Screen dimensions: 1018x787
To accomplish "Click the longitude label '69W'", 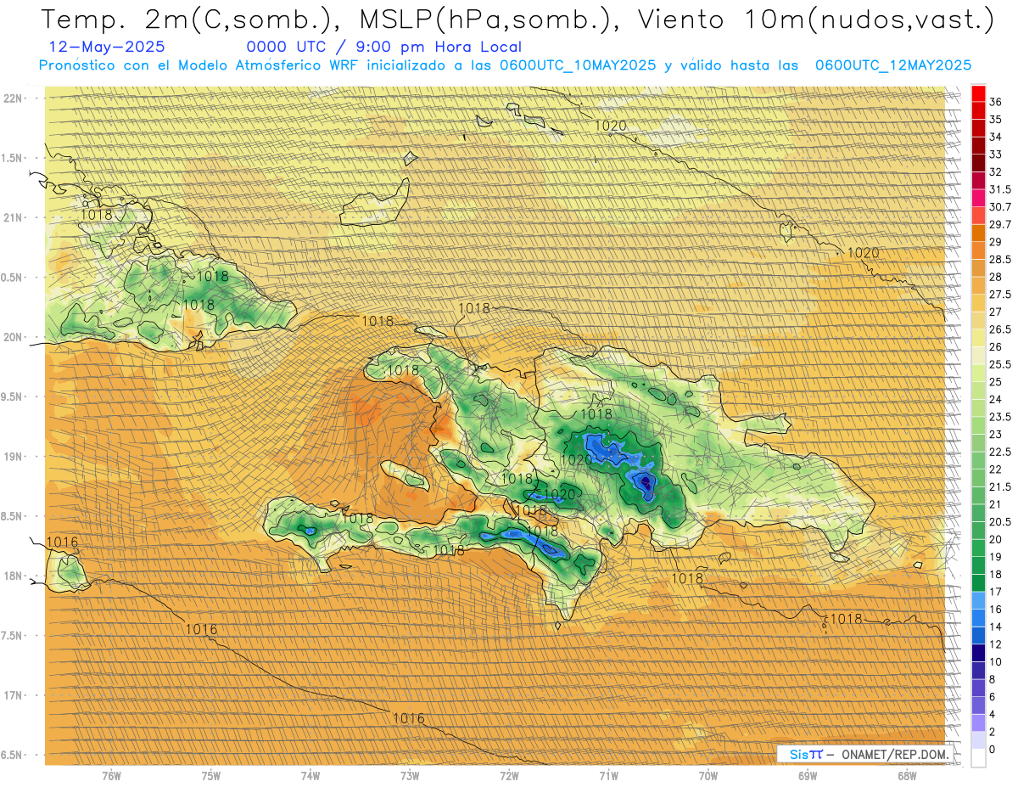I will (808, 775).
